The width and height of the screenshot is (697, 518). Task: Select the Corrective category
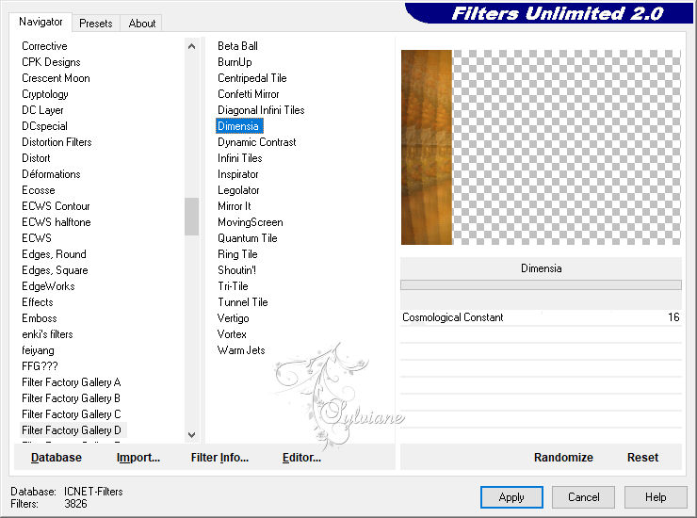44,46
